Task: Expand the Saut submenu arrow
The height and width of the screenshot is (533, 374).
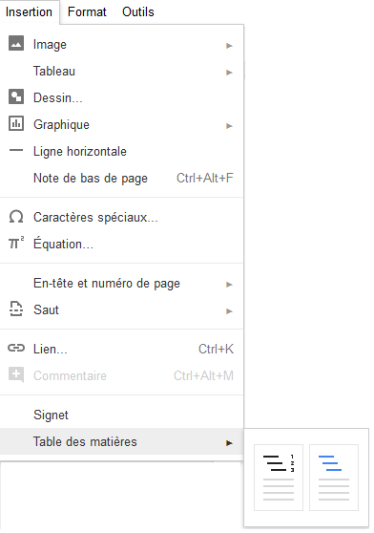Action: [x=229, y=311]
